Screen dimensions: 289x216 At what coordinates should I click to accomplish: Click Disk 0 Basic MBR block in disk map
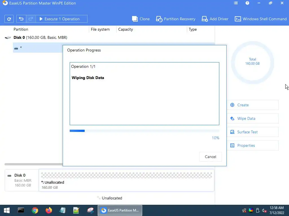[22, 180]
